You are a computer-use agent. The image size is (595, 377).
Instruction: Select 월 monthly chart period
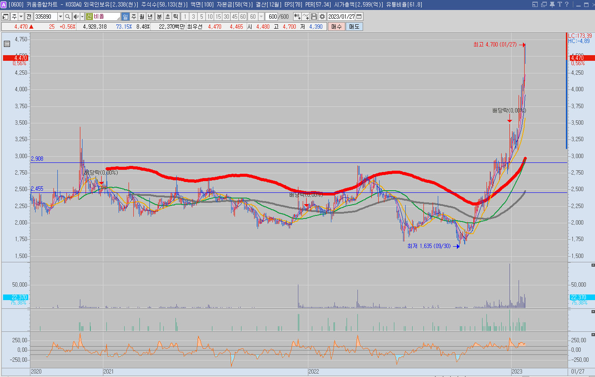pos(142,17)
